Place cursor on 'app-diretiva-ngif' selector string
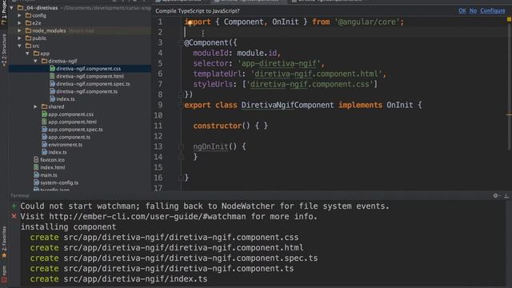512x288 pixels. (x=279, y=63)
